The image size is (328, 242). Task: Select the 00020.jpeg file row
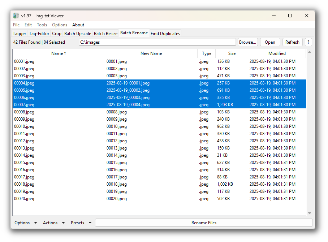pos(159,199)
